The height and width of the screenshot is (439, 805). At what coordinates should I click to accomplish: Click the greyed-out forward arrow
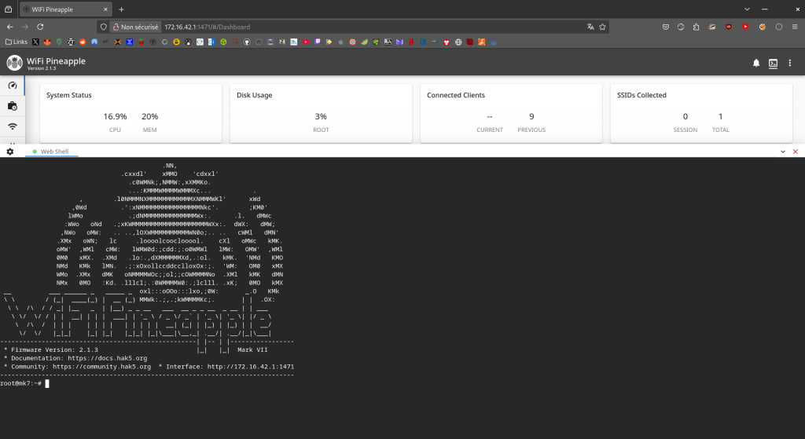24,27
